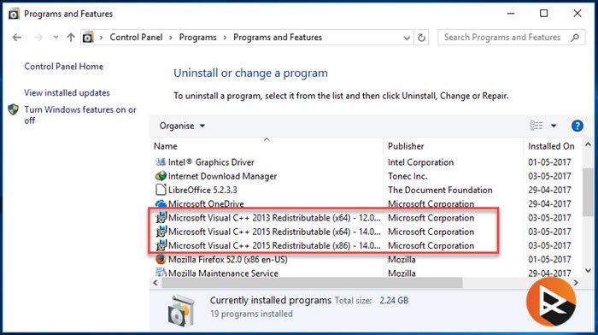Click the Mozilla Maintenance Service icon

tap(161, 273)
